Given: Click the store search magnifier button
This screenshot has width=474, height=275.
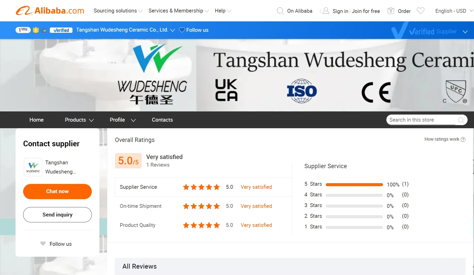Looking at the screenshot, I should coord(461,120).
